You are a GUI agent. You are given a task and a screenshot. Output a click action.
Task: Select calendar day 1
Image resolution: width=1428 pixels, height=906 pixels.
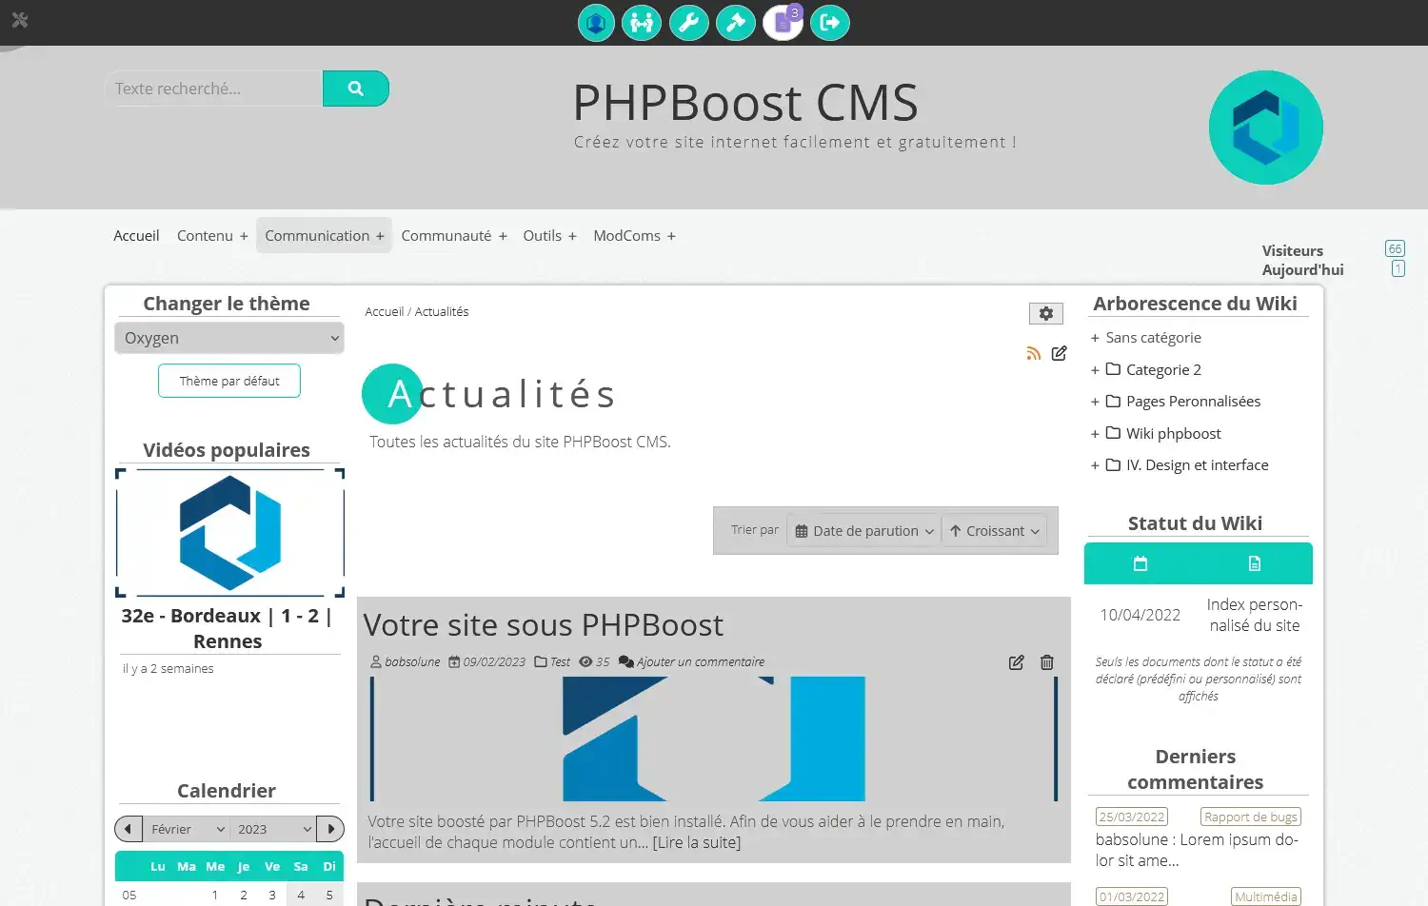tap(215, 896)
